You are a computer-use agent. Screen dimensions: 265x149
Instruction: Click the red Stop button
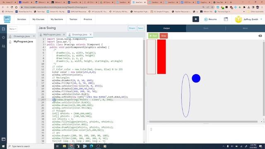point(164,36)
